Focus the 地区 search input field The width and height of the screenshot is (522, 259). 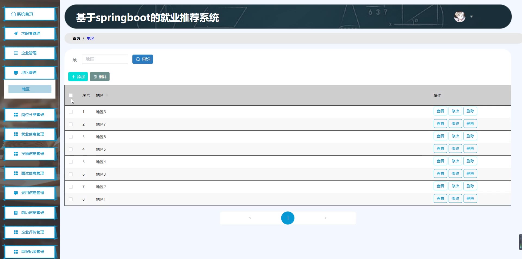click(x=105, y=59)
